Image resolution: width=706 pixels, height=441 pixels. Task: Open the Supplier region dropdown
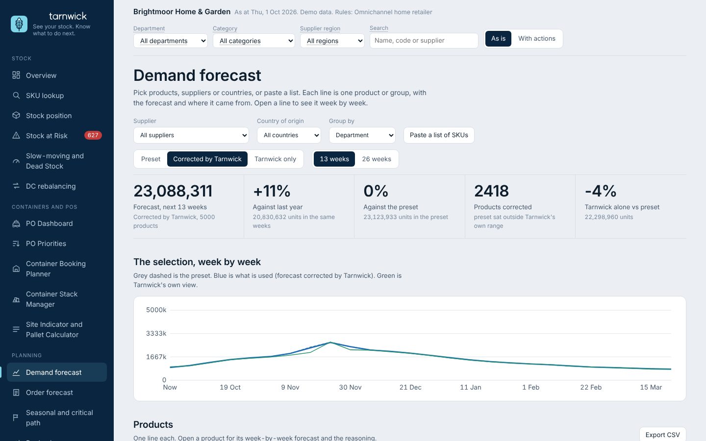[332, 41]
